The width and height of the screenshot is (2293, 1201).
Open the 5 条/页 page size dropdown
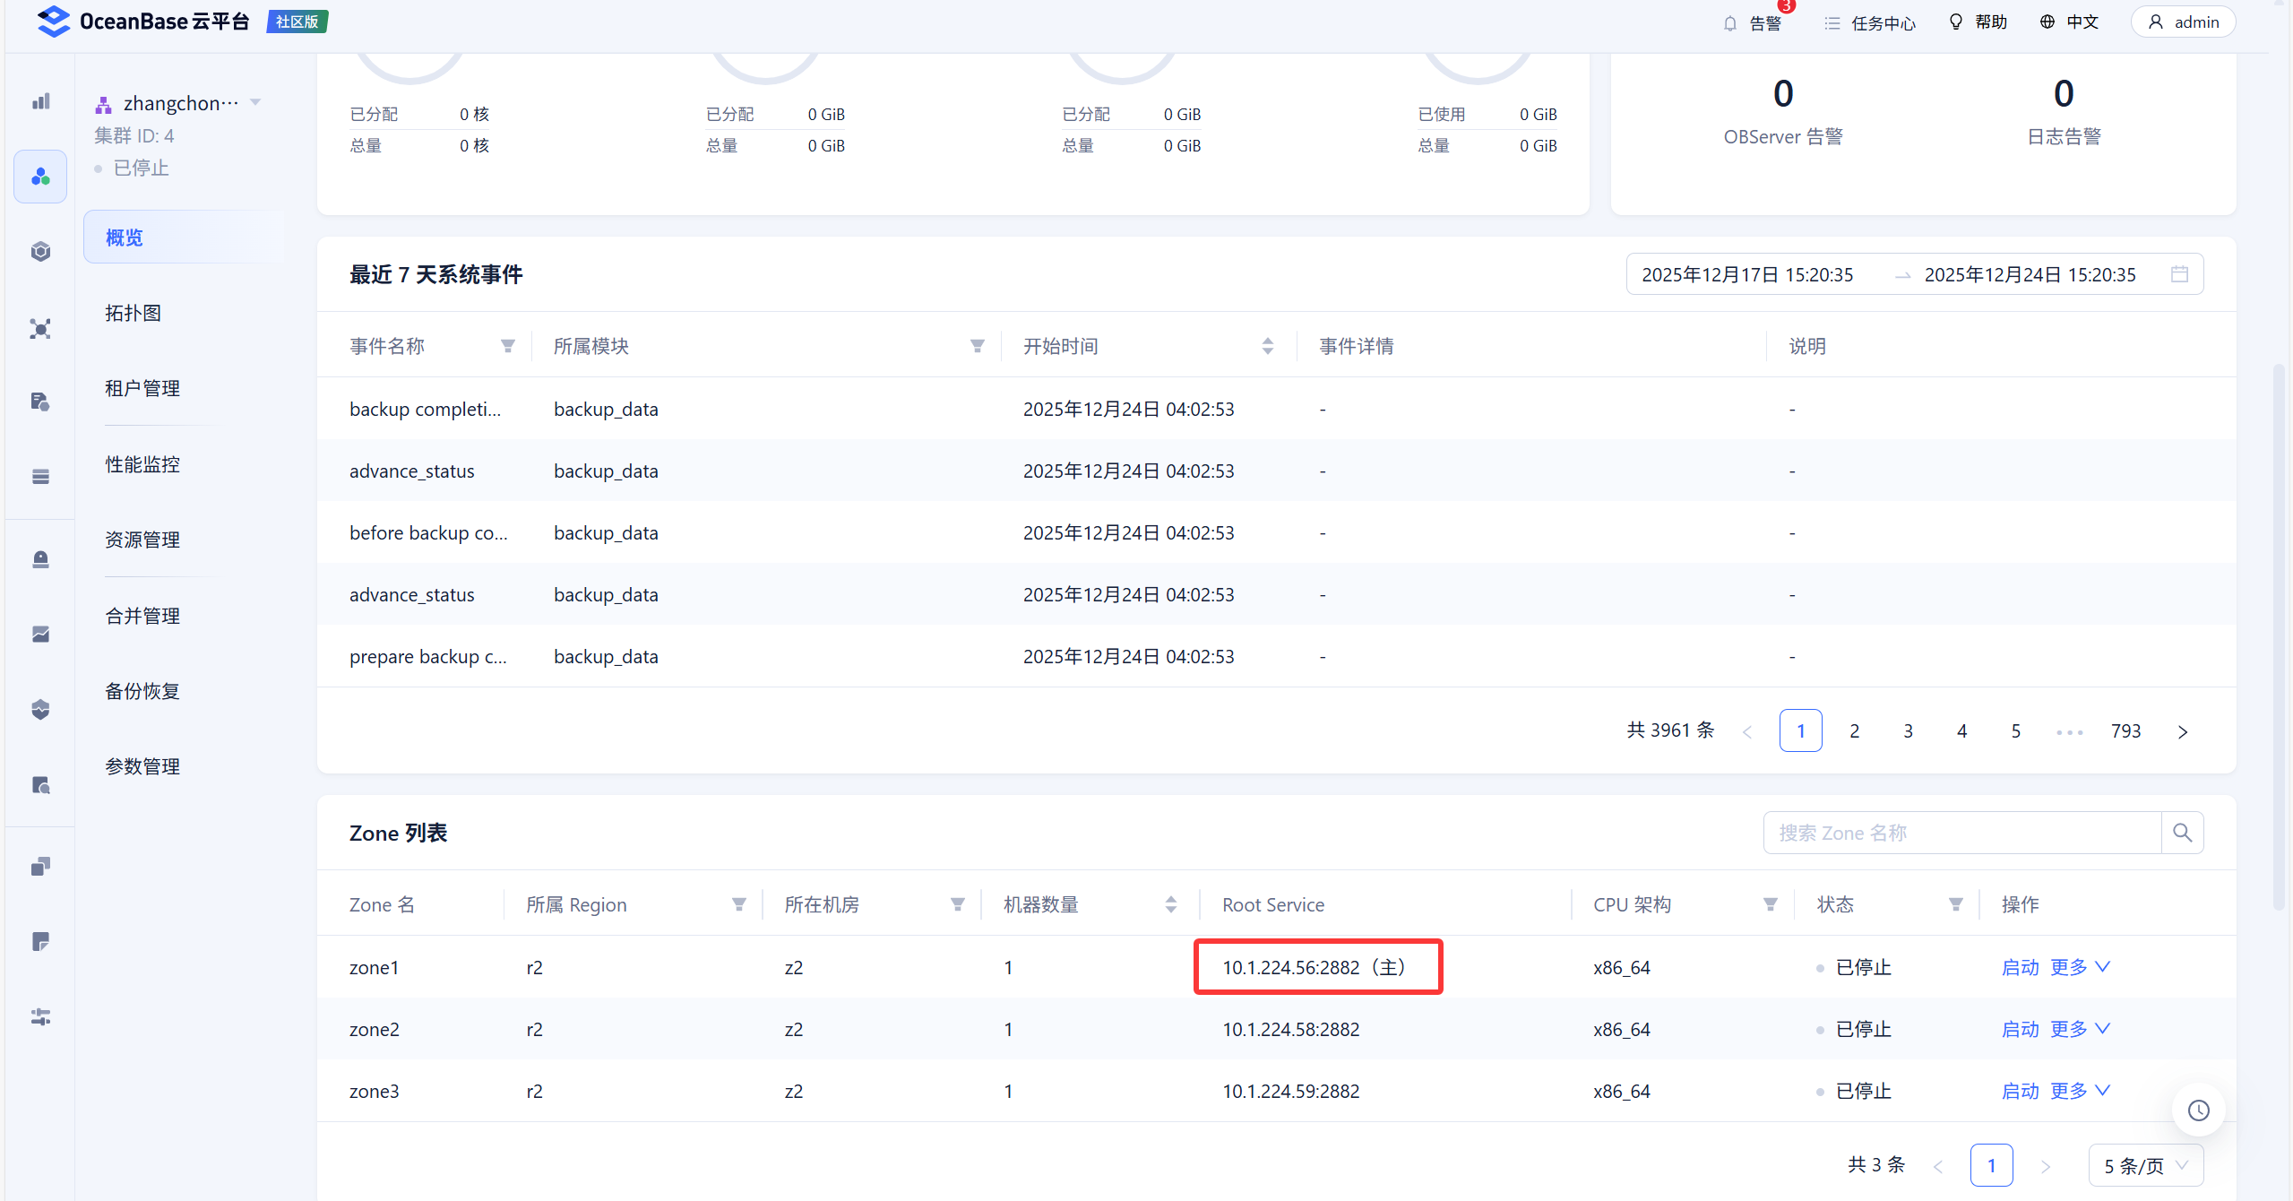tap(2145, 1165)
